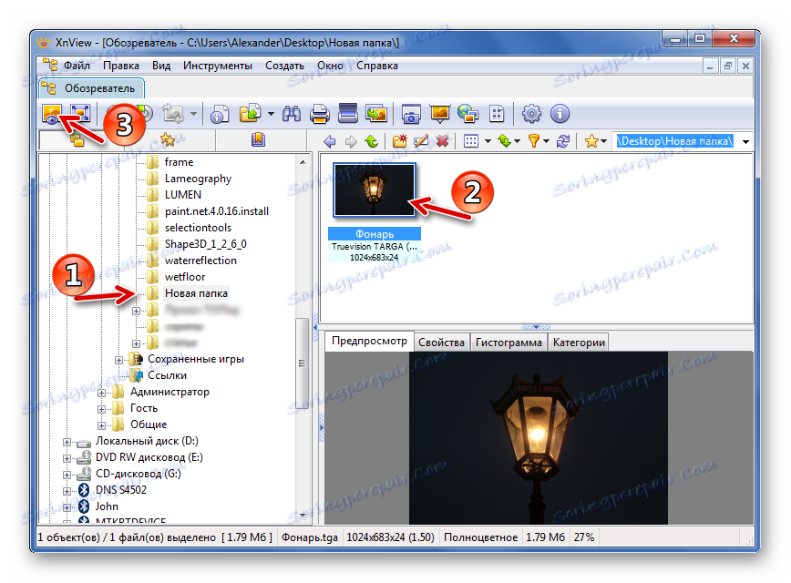Open the Вид menu

(x=161, y=66)
